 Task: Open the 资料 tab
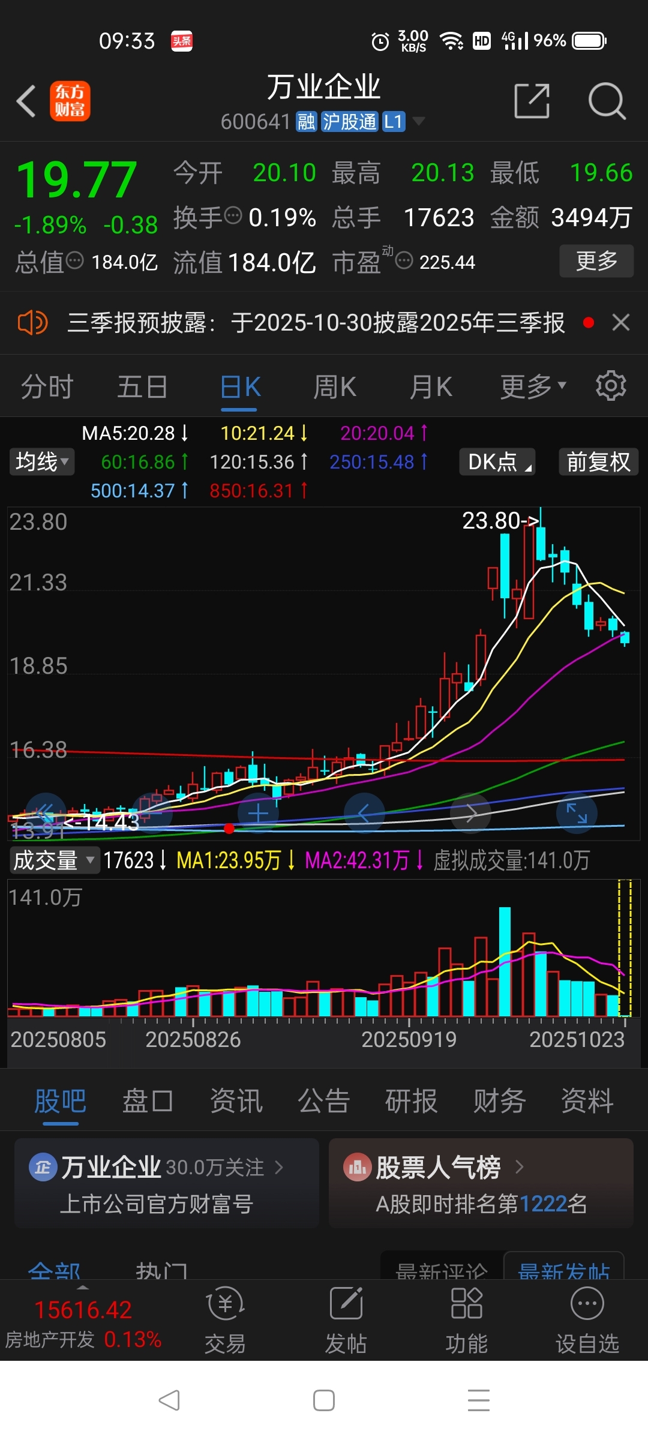click(x=587, y=1101)
